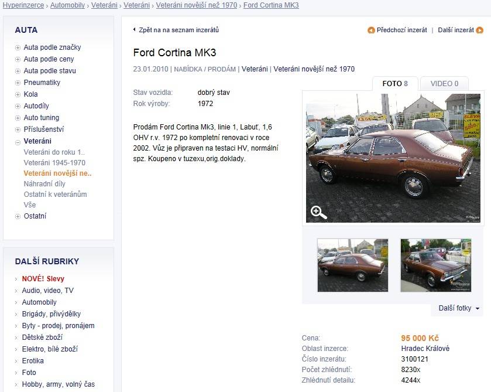Open the second small car thumbnail
The image size is (491, 392).
(x=435, y=265)
